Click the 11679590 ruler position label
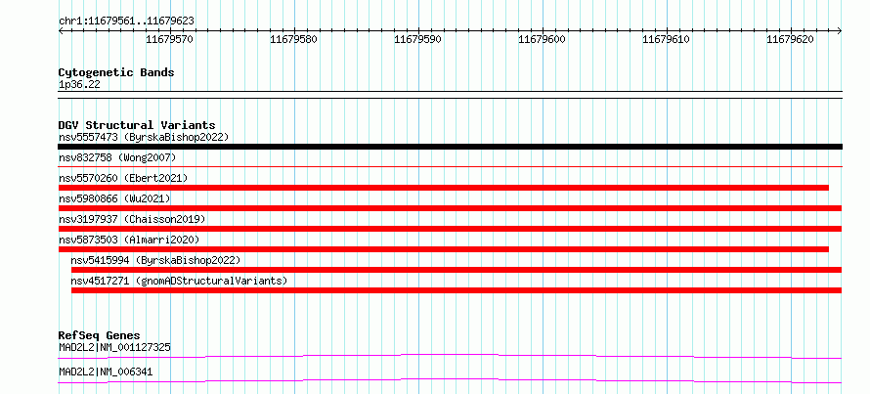The width and height of the screenshot is (870, 394). pyautogui.click(x=417, y=40)
